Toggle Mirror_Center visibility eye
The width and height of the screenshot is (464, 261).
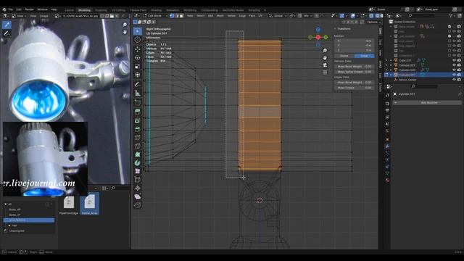coord(455,80)
